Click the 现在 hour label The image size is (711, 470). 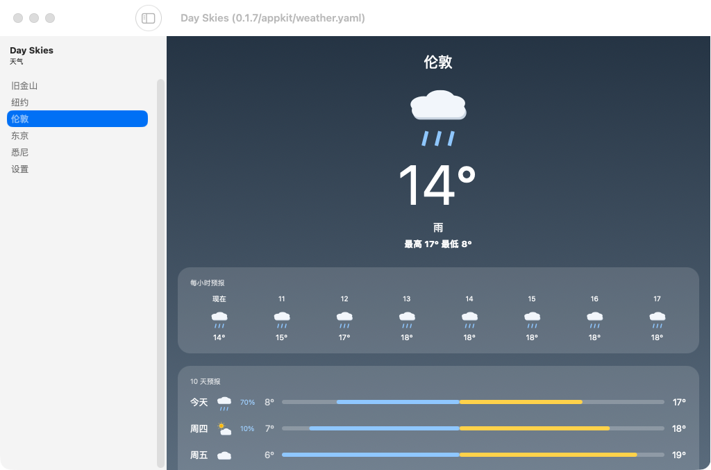pyautogui.click(x=219, y=299)
